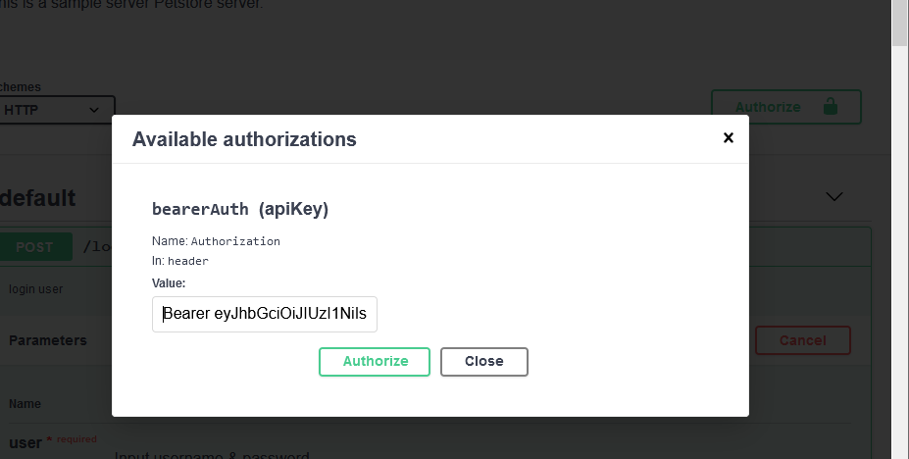
Task: Open the HTTP schemes dropdown
Action: coord(57,110)
